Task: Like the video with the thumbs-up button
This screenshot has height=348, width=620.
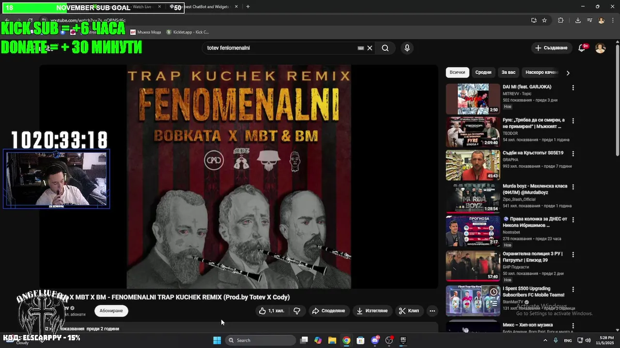Action: (271, 311)
